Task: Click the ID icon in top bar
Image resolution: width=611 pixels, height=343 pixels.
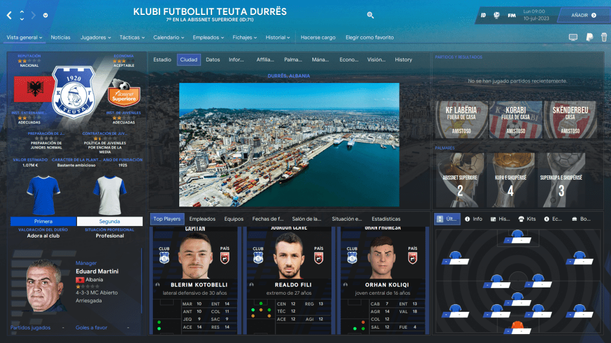Action: click(x=483, y=16)
